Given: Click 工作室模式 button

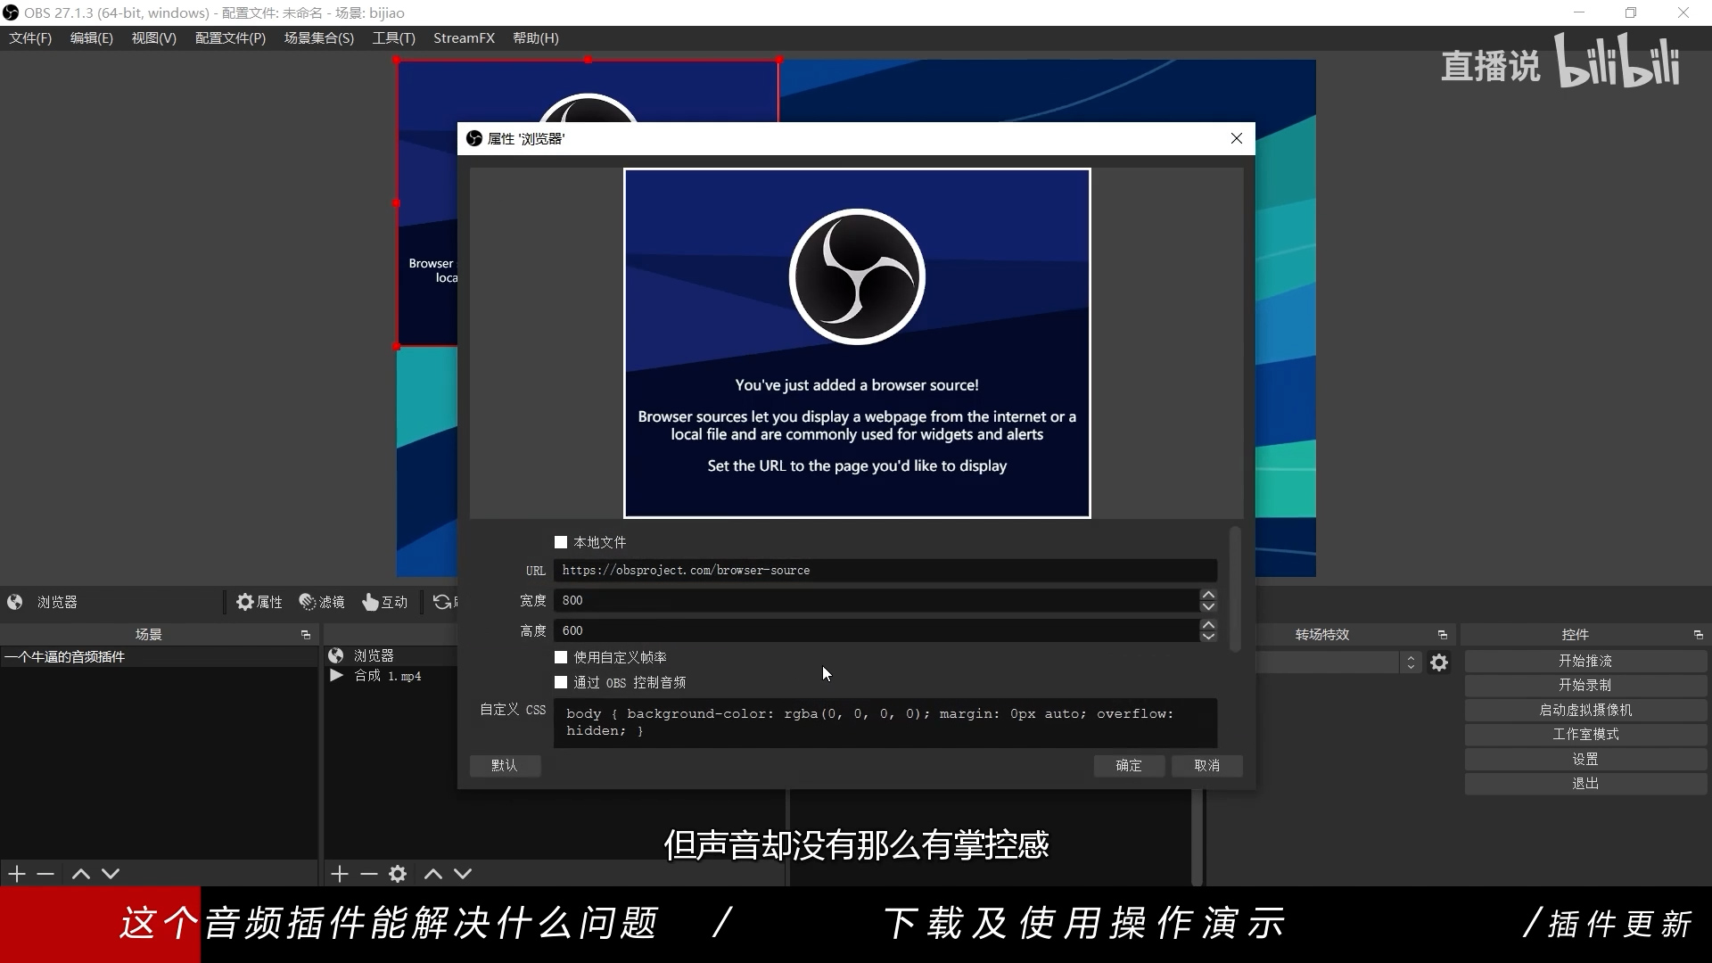Looking at the screenshot, I should click(1585, 734).
